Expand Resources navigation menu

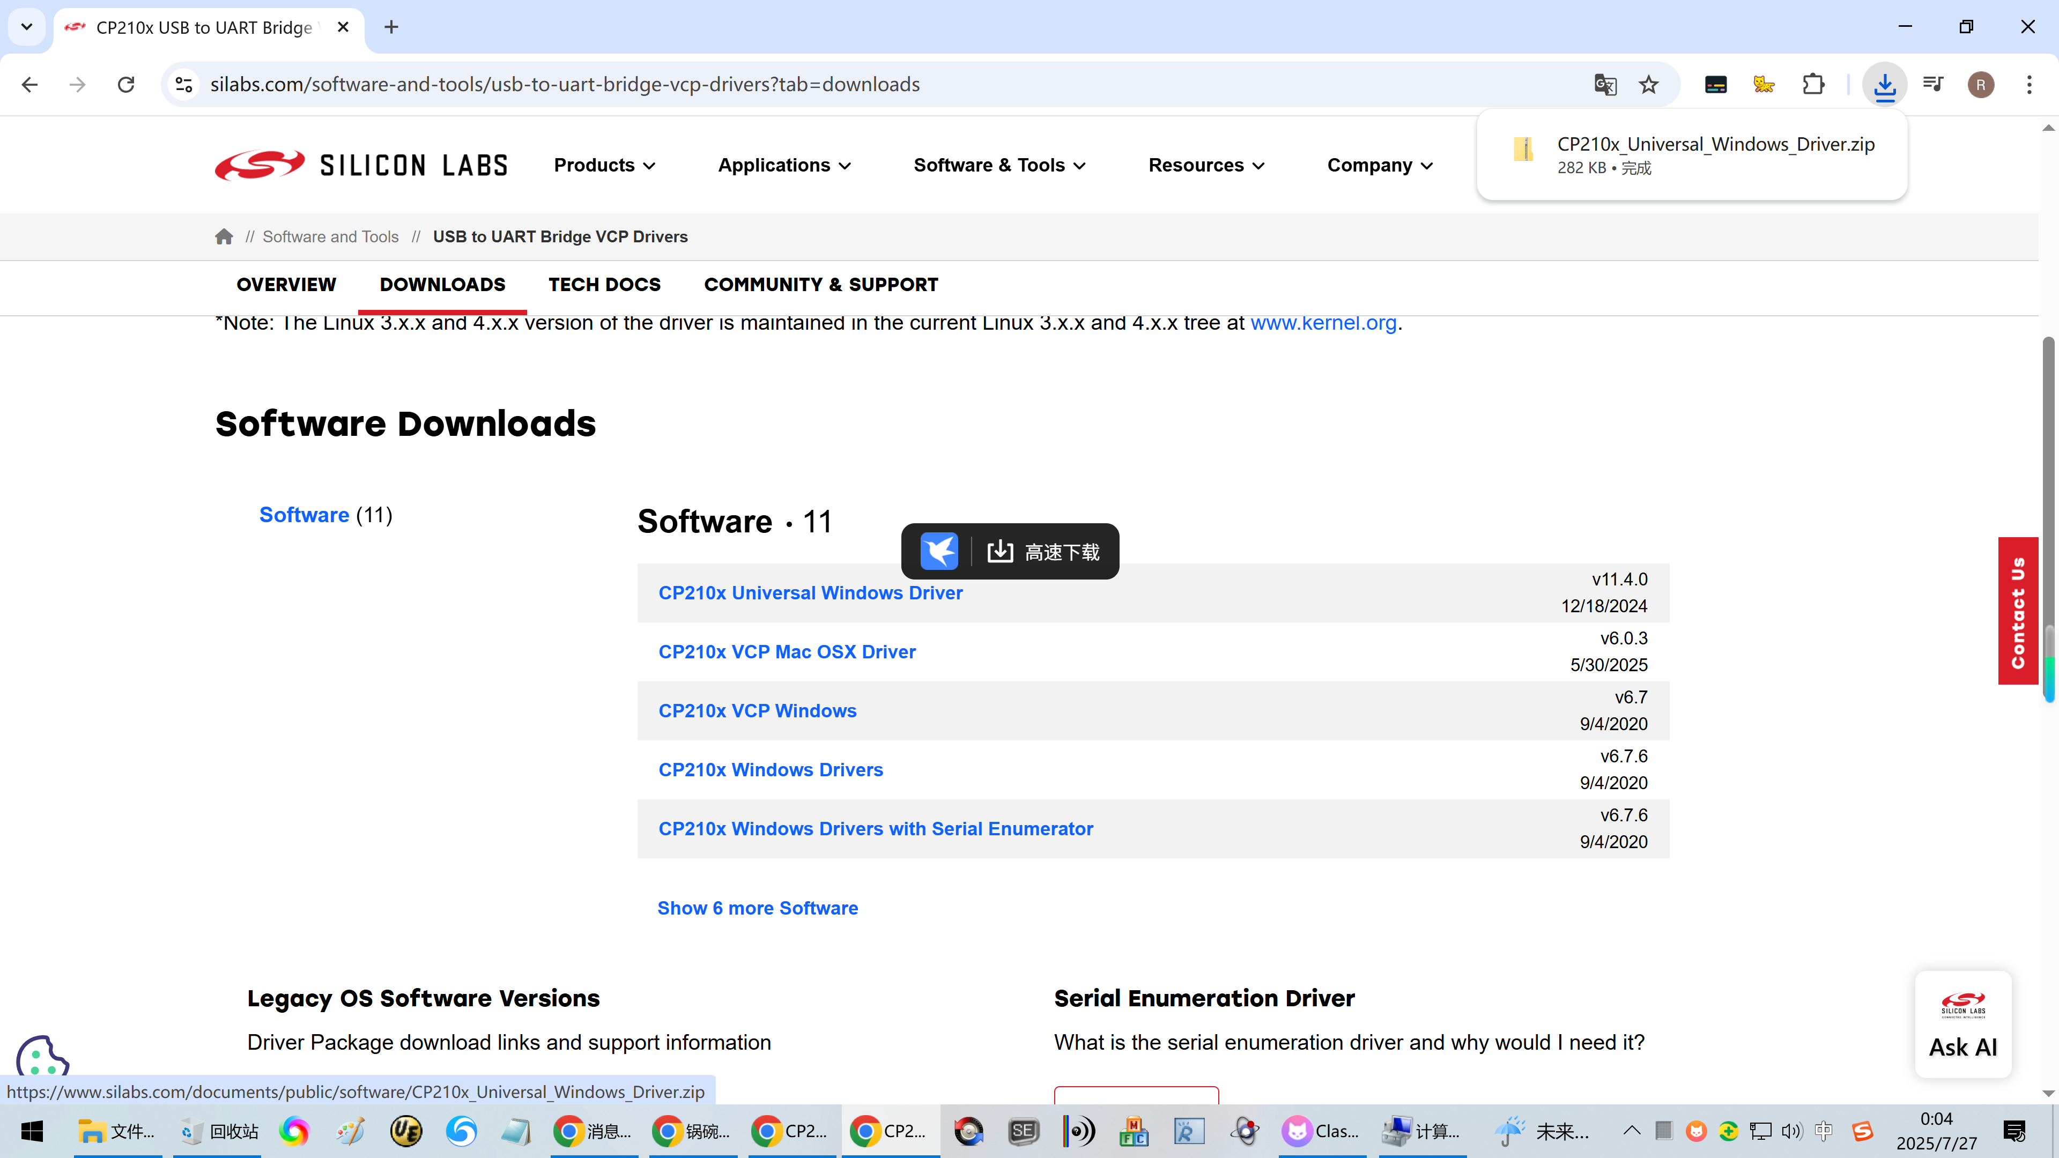[1206, 166]
